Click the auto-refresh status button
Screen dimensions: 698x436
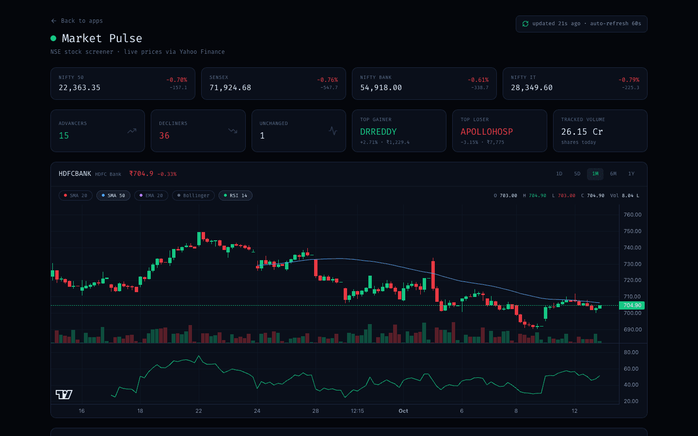click(582, 24)
